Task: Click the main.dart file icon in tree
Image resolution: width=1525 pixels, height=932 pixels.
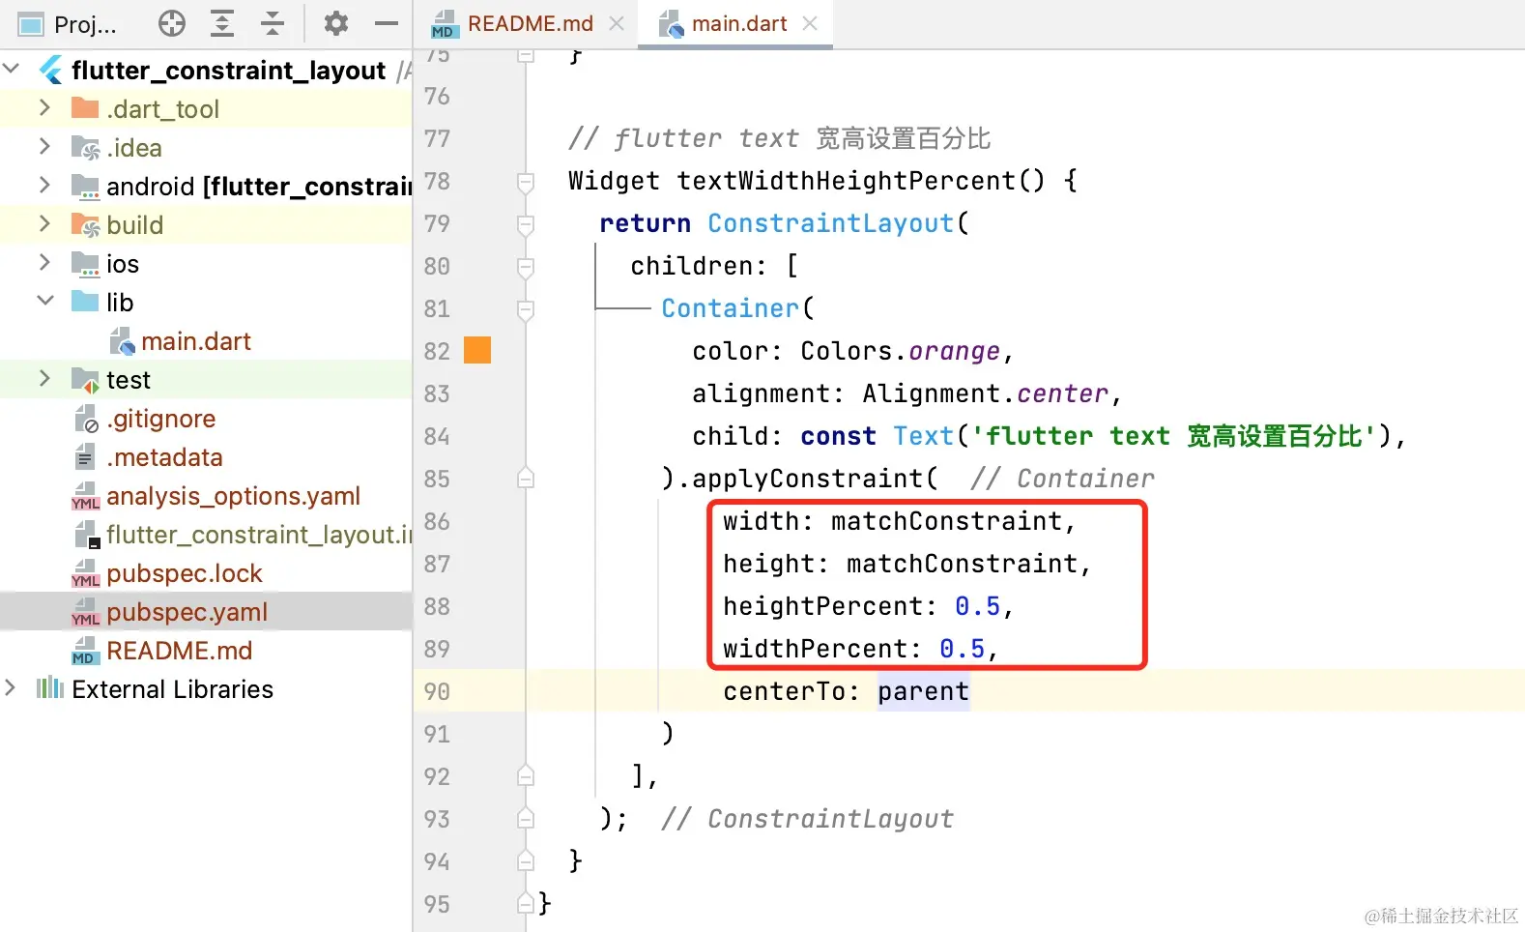Action: click(122, 341)
